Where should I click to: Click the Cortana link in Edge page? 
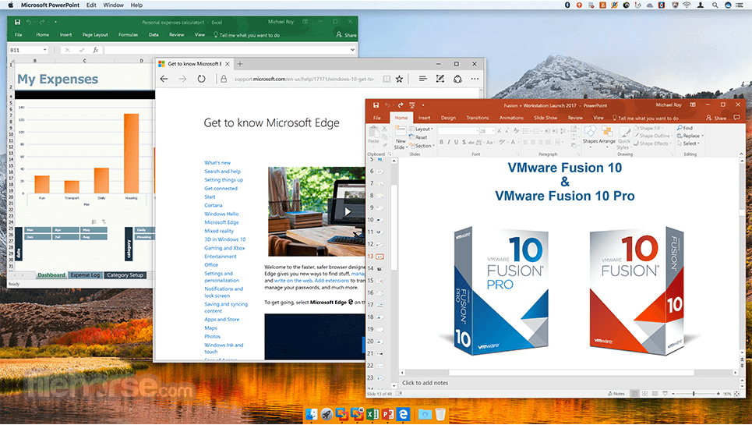click(x=214, y=205)
